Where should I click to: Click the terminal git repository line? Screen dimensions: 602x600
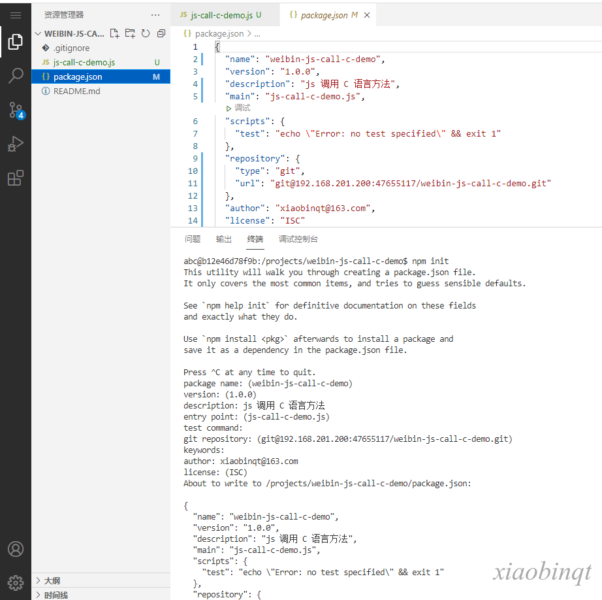[348, 439]
